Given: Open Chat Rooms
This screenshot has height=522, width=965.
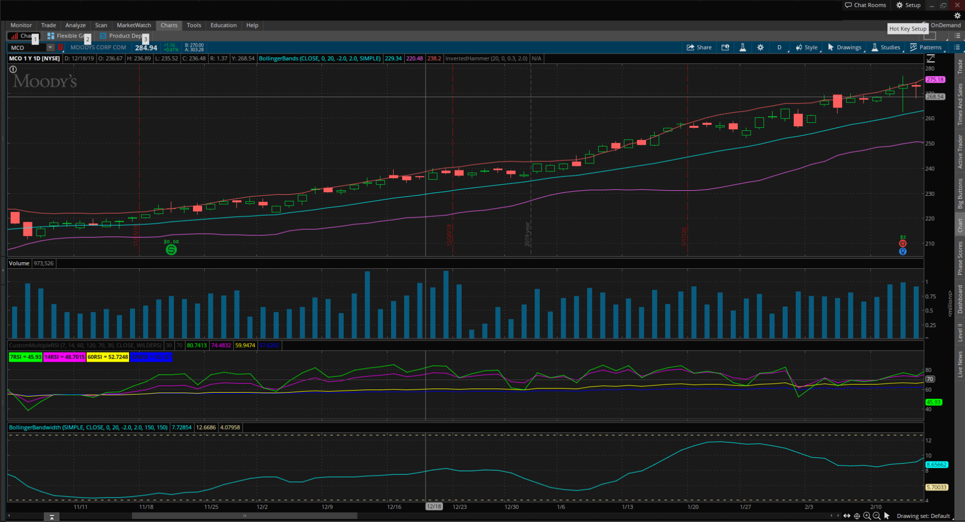Looking at the screenshot, I should click(865, 5).
